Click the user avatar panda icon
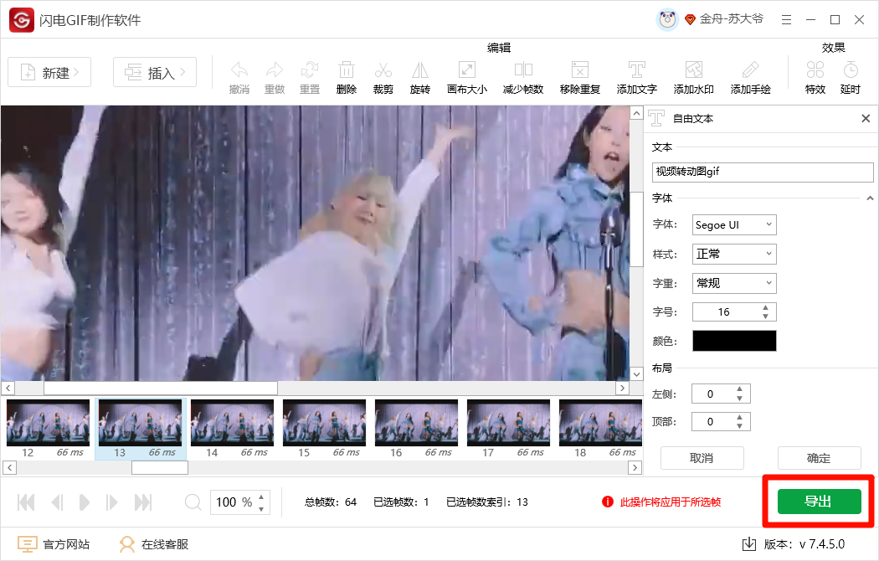Screen dimensions: 879x561 [667, 20]
